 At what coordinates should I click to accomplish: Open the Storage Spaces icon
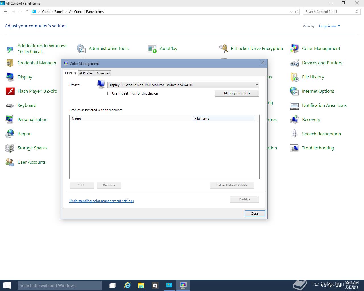coord(10,148)
